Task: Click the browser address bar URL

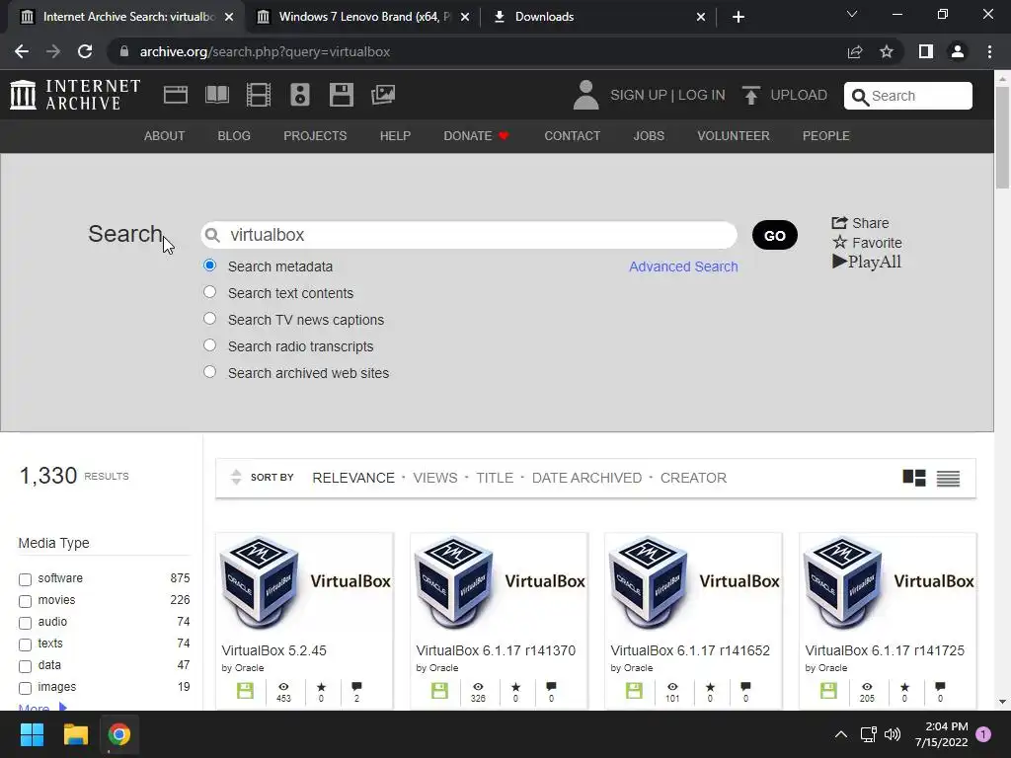Action: [265, 51]
